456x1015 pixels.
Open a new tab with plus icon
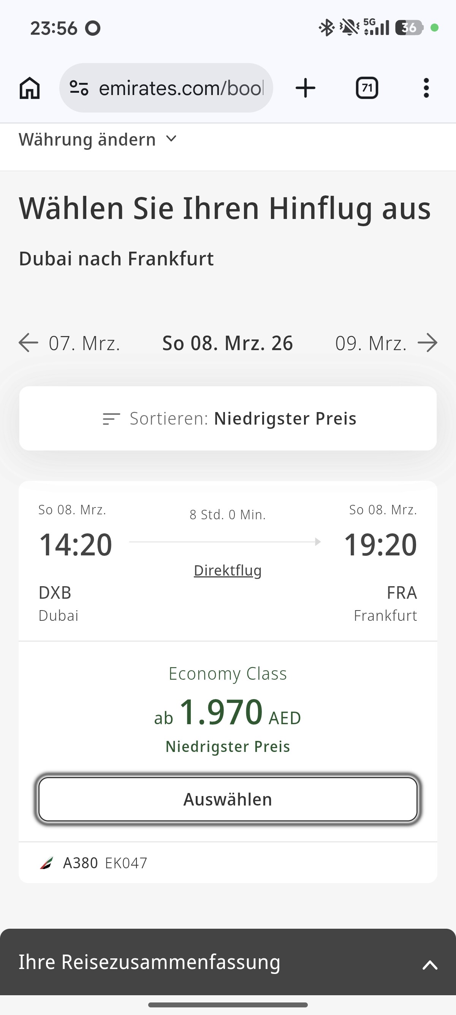[305, 88]
